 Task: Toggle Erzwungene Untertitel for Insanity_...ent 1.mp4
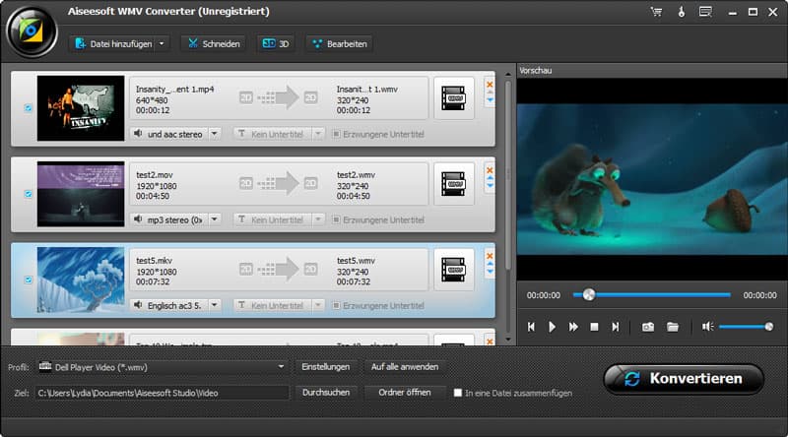336,134
